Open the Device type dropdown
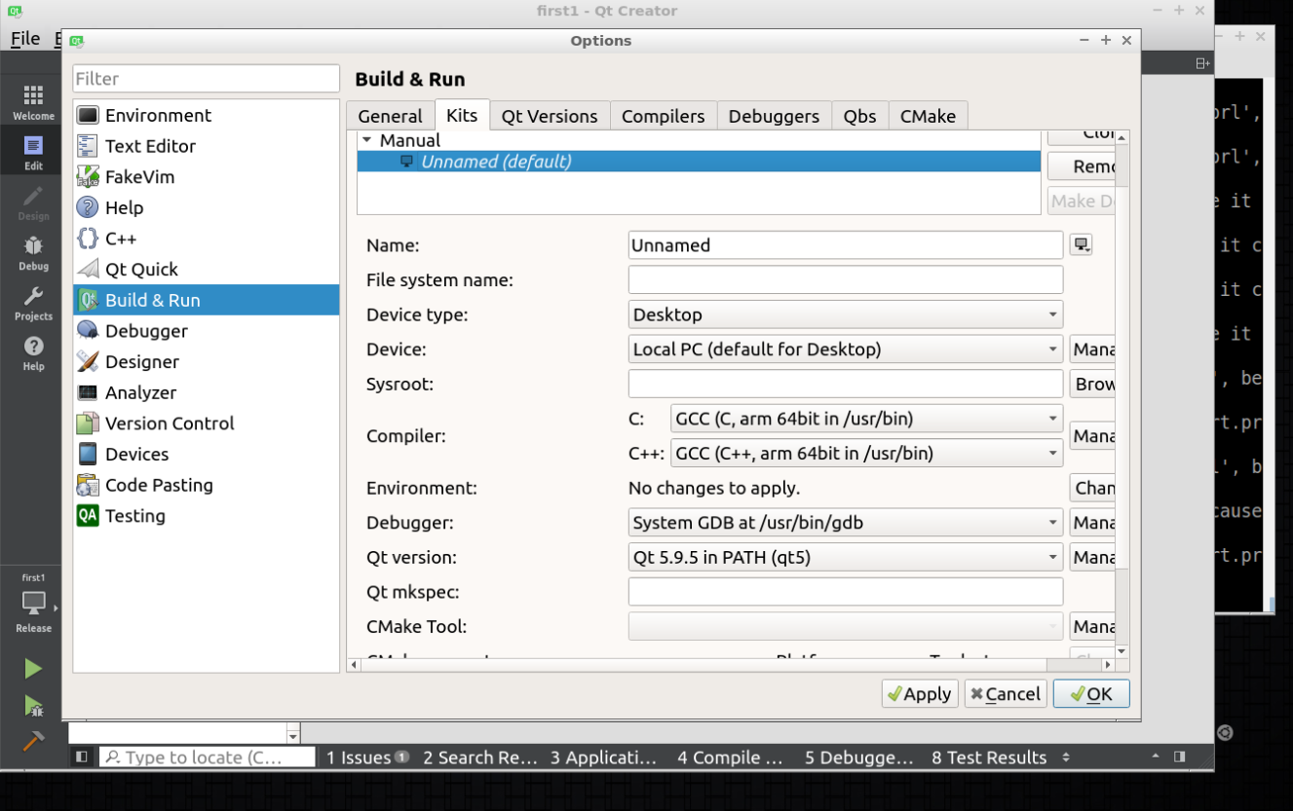This screenshot has height=811, width=1293. [x=846, y=314]
